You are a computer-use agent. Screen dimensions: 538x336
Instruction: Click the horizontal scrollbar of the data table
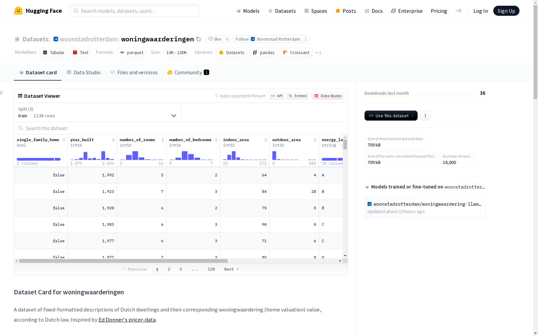123,261
